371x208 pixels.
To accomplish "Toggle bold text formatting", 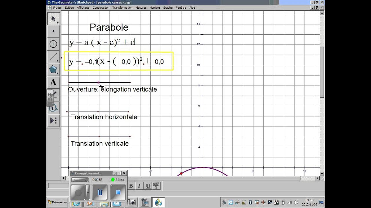I will [x=131, y=186].
